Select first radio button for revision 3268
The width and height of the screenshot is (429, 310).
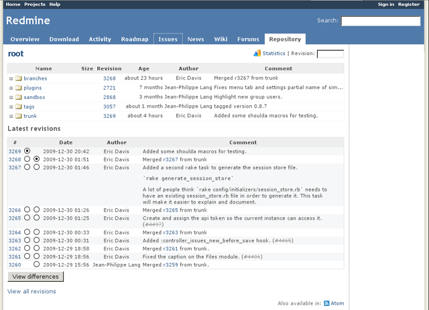click(27, 159)
